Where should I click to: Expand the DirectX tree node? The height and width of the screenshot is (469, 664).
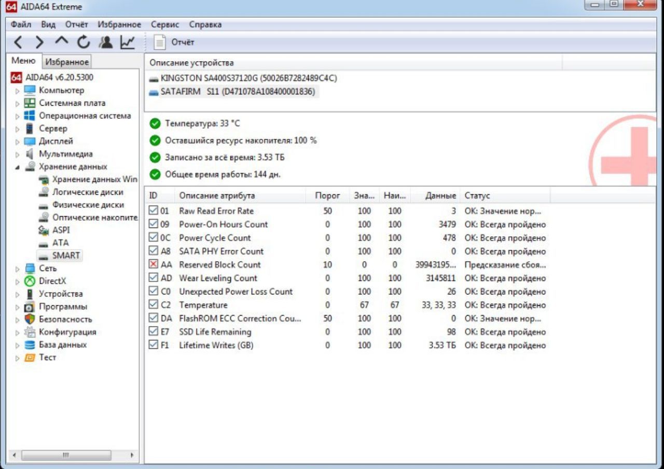coord(17,281)
